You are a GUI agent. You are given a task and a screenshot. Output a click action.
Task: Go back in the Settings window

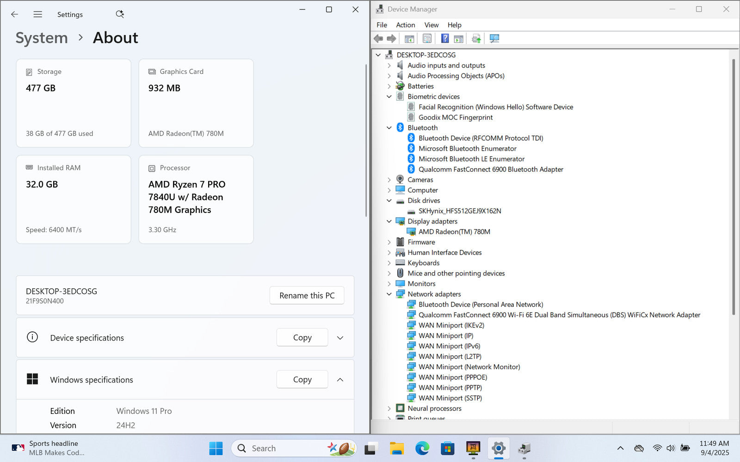pyautogui.click(x=14, y=14)
